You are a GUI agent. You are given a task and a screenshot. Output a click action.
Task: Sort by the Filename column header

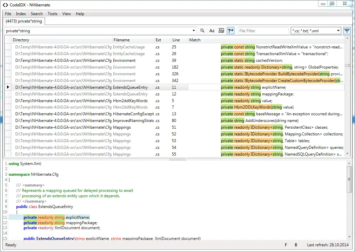click(x=133, y=40)
